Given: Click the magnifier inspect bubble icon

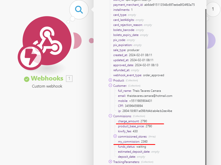Looking at the screenshot, I should [x=79, y=10].
